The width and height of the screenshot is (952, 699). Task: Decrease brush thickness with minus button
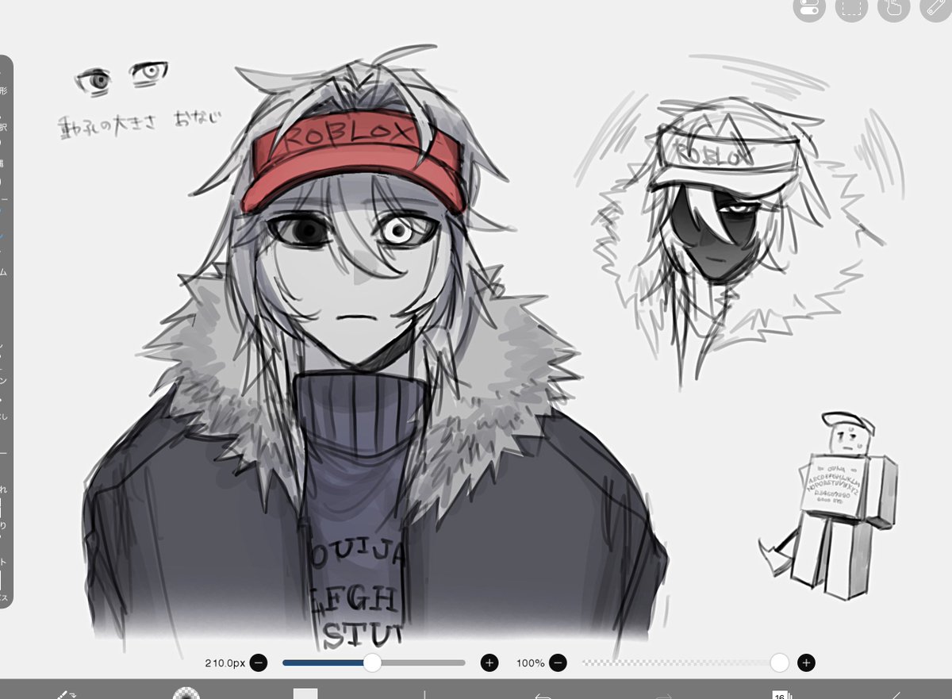pos(258,663)
